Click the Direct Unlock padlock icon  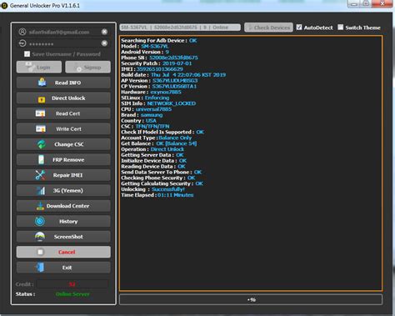(x=42, y=99)
